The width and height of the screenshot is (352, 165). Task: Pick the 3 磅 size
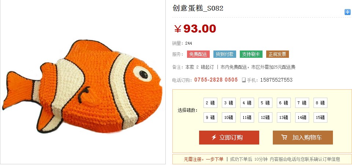coord(229,103)
